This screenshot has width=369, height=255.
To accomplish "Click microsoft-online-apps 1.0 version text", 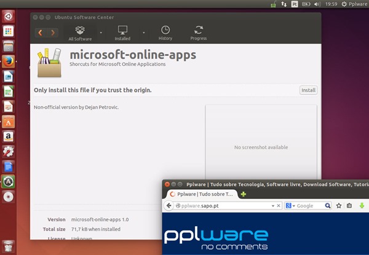I will click(100, 219).
